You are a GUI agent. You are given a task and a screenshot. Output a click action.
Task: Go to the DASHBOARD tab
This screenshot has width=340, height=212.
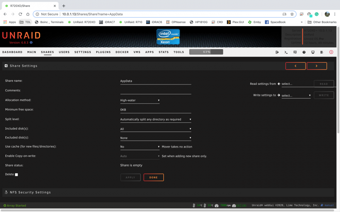[x=12, y=52]
